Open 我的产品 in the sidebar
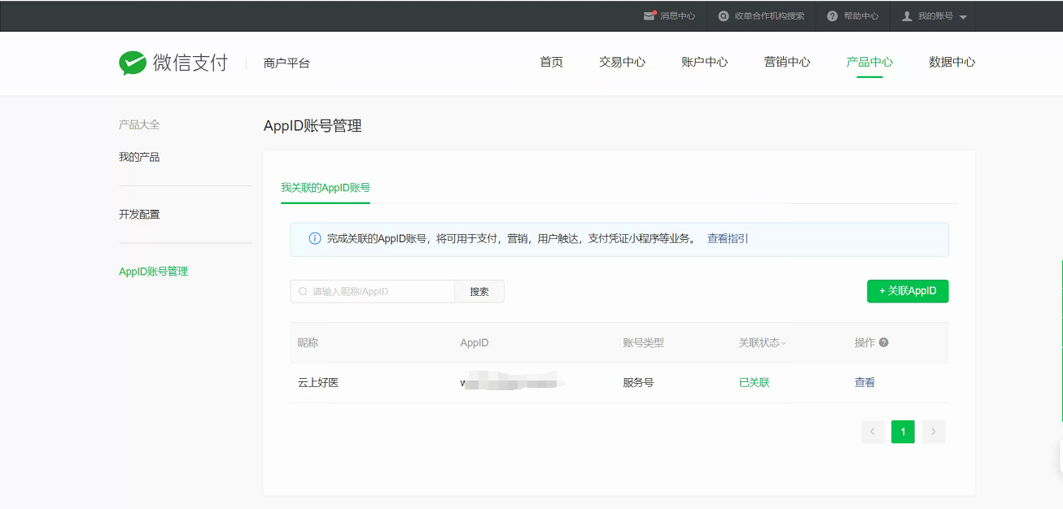The image size is (1063, 509). (139, 157)
